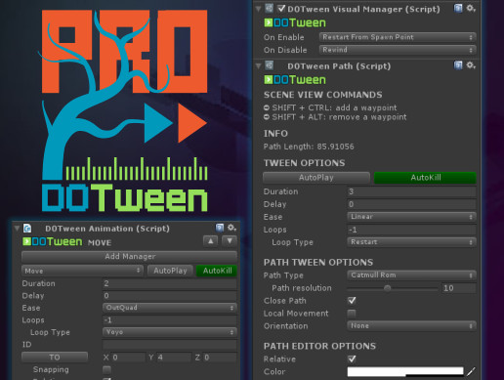Click Animation Delay field
The height and width of the screenshot is (380, 504).
pos(170,296)
